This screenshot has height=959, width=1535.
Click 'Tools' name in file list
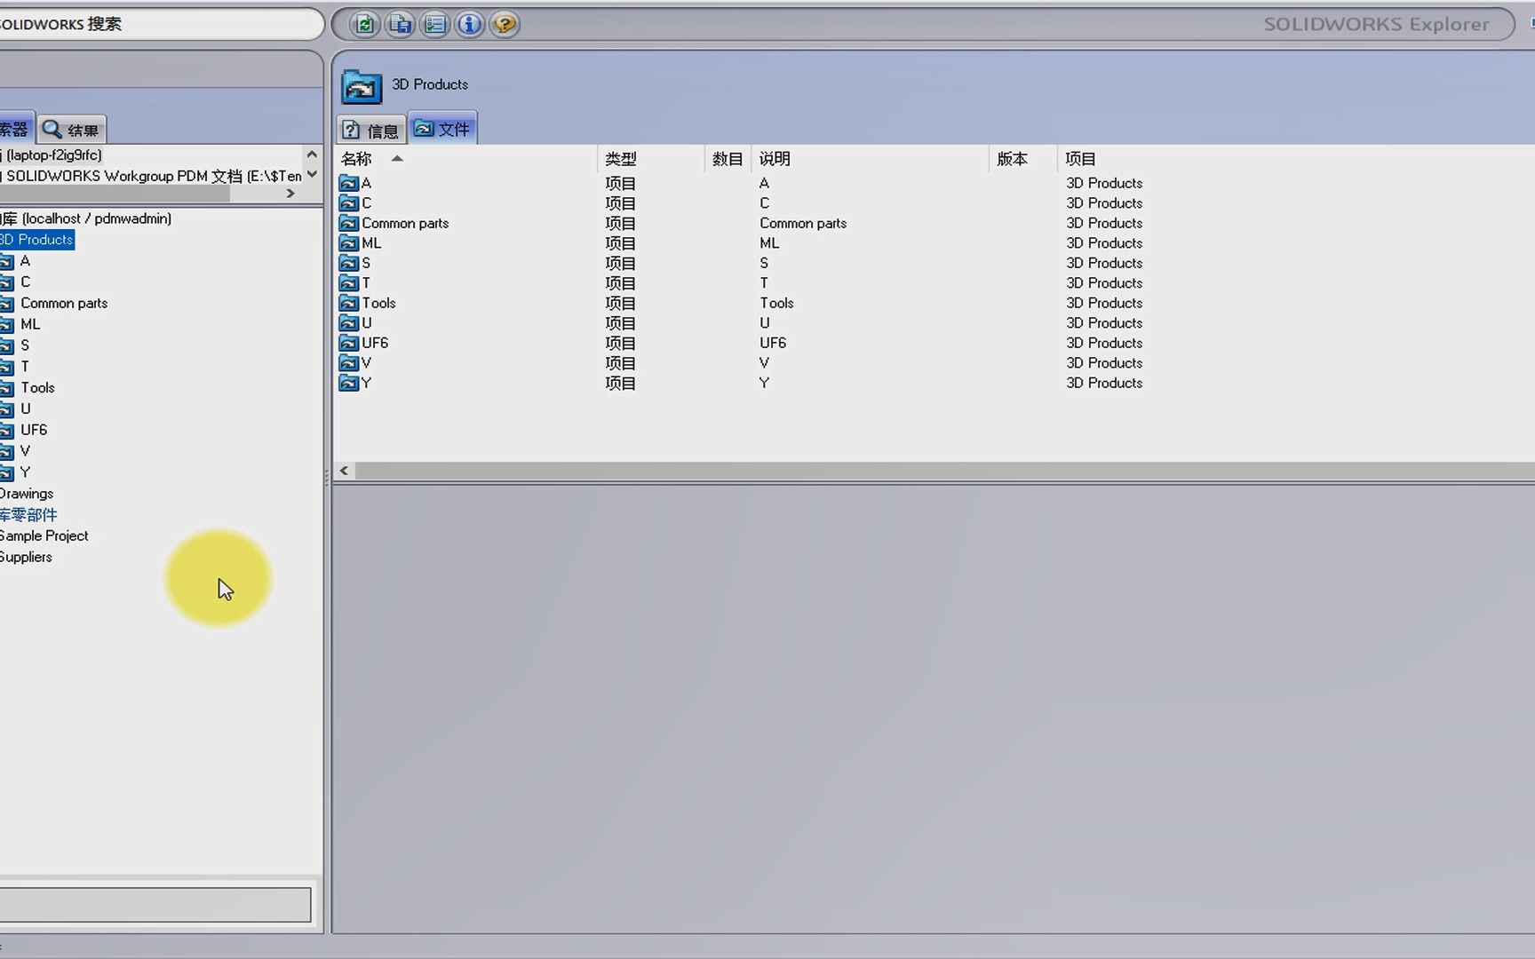(378, 304)
